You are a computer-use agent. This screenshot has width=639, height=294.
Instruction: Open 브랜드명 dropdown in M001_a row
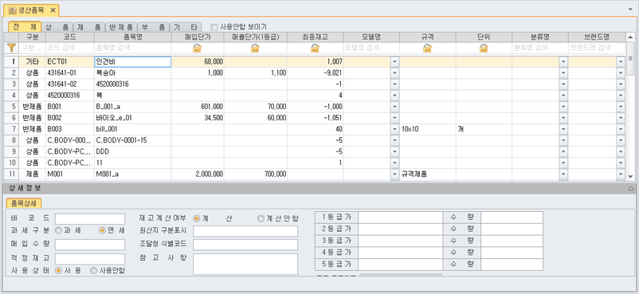tap(621, 174)
